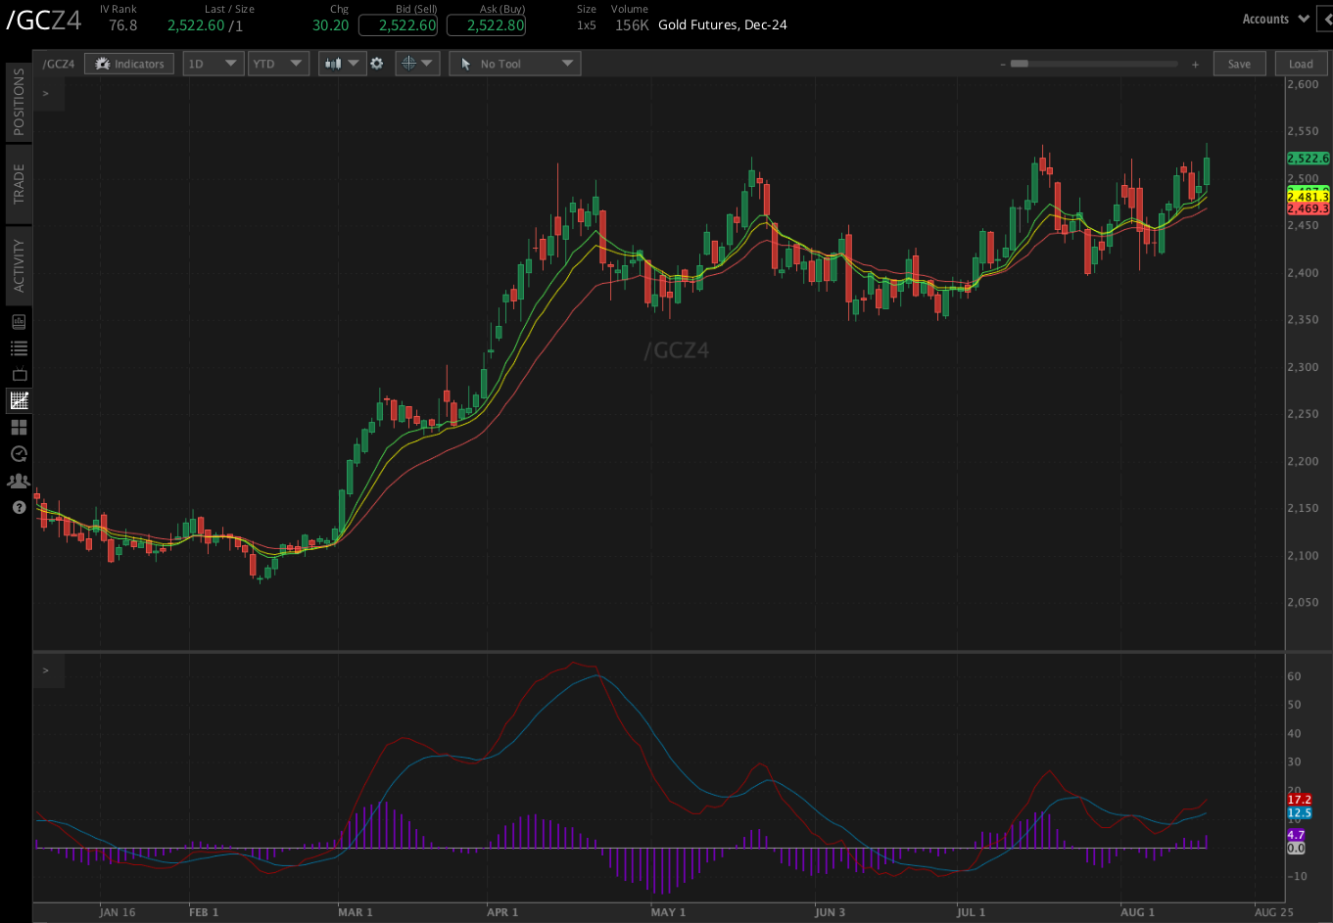Open the watchlist icon in sidebar
The image size is (1333, 923).
click(17, 347)
